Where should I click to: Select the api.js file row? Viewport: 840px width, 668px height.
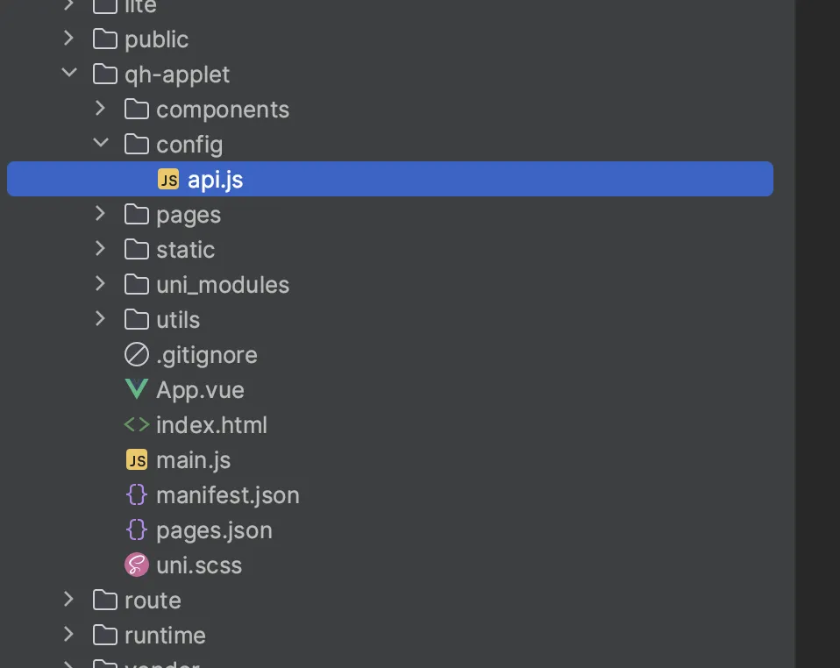tap(390, 180)
